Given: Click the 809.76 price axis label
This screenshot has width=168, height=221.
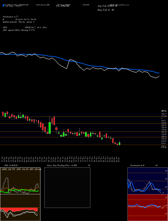Looking at the screenshot, I should (164, 125).
